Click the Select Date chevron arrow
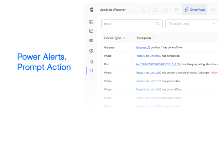Image resolution: width=218 pixels, height=143 pixels. 214,24
